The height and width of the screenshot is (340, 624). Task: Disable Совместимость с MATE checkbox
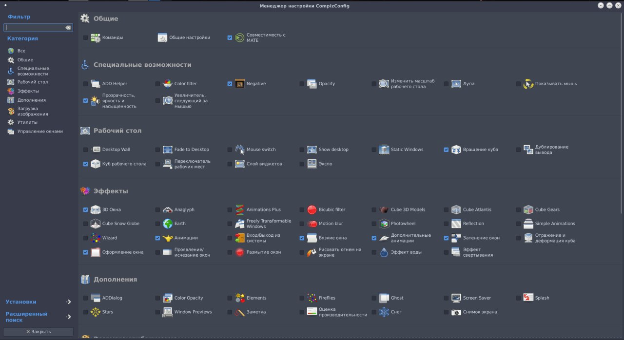(230, 38)
